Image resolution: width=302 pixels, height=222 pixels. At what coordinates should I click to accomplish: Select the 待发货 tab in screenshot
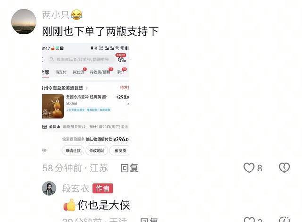[x=78, y=72]
